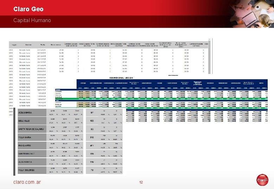Click the top table's vertical scrollbar
This screenshot has width=274, height=189.
pos(209,56)
